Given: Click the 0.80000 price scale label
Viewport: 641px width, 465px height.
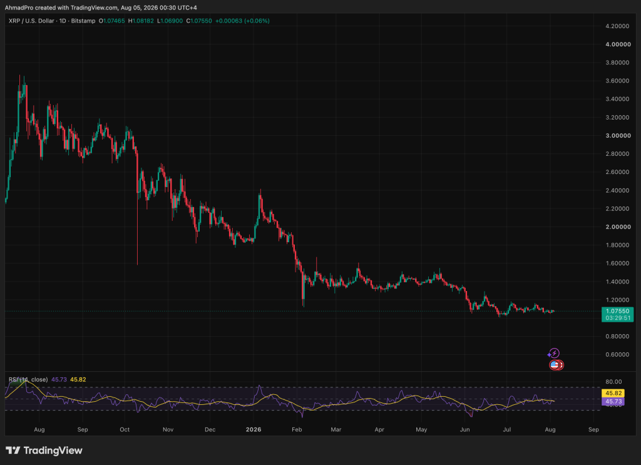Looking at the screenshot, I should pyautogui.click(x=617, y=336).
